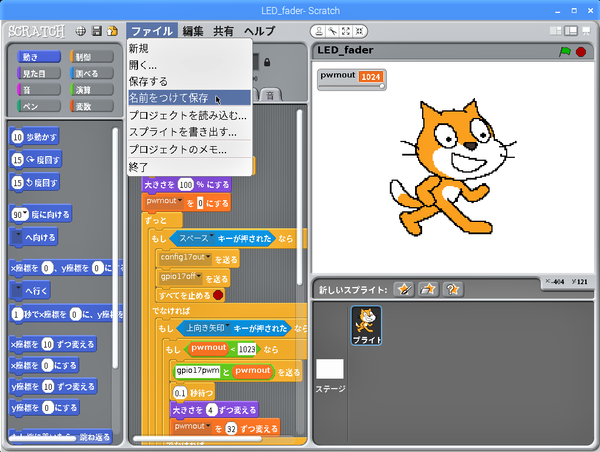Open the ファイル menu

pos(152,31)
